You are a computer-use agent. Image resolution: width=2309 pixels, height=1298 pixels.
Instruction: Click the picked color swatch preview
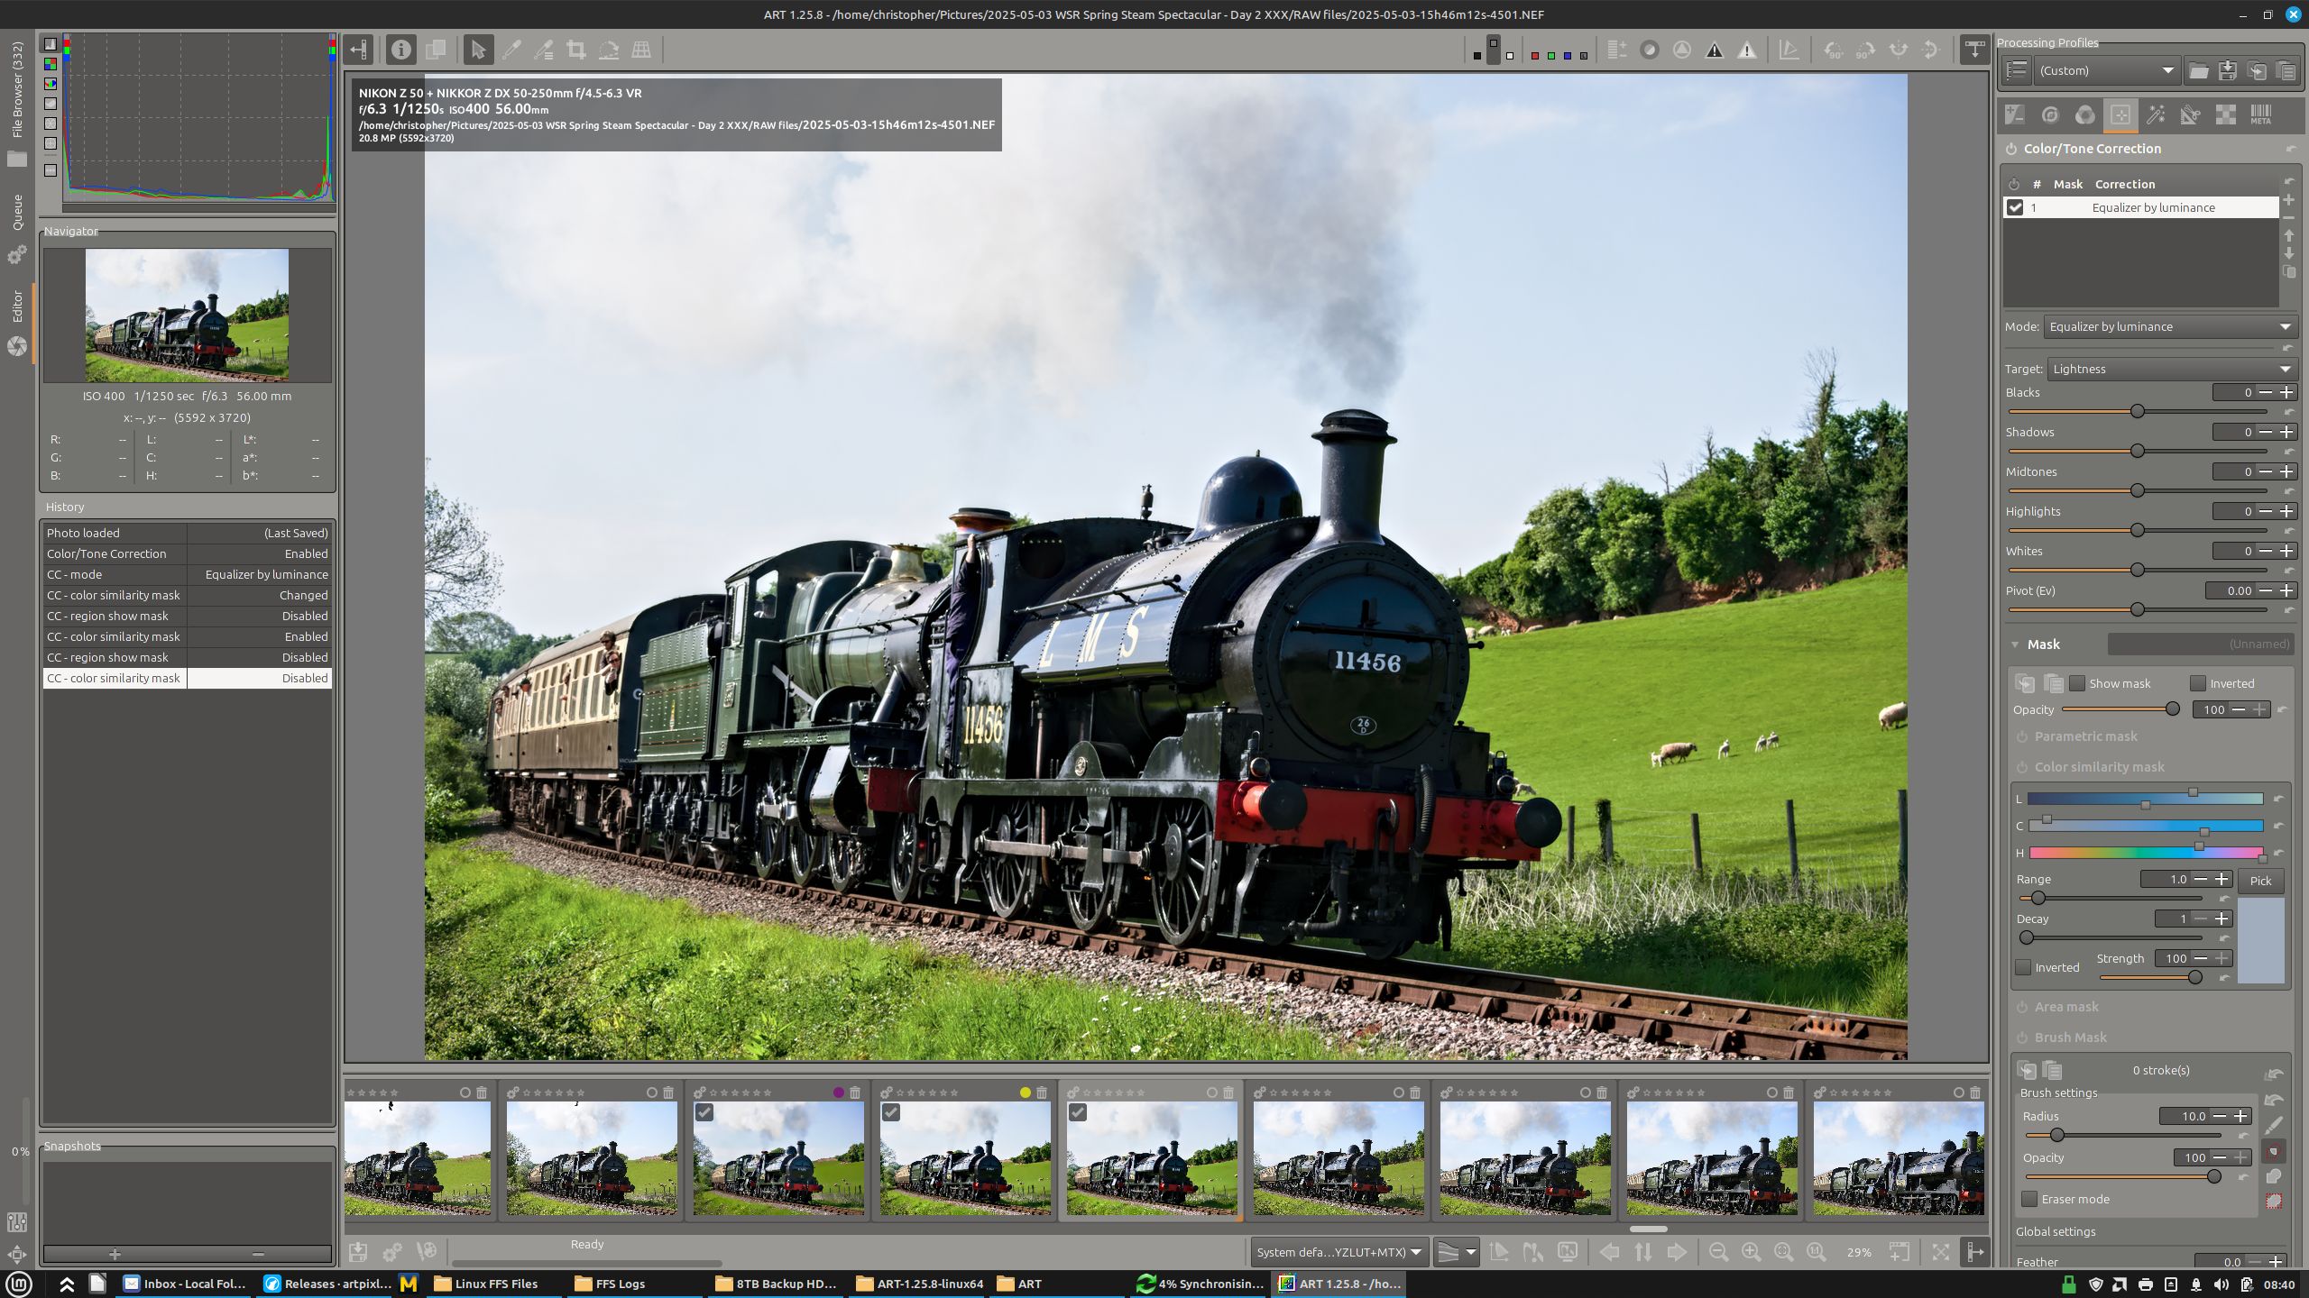click(2260, 940)
